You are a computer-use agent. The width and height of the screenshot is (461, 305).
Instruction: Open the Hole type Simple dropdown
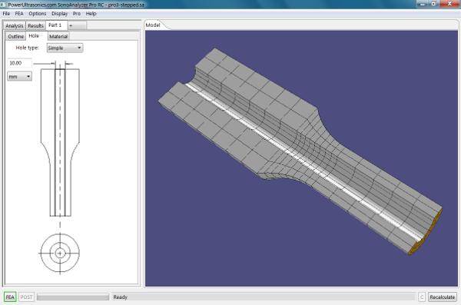(65, 48)
